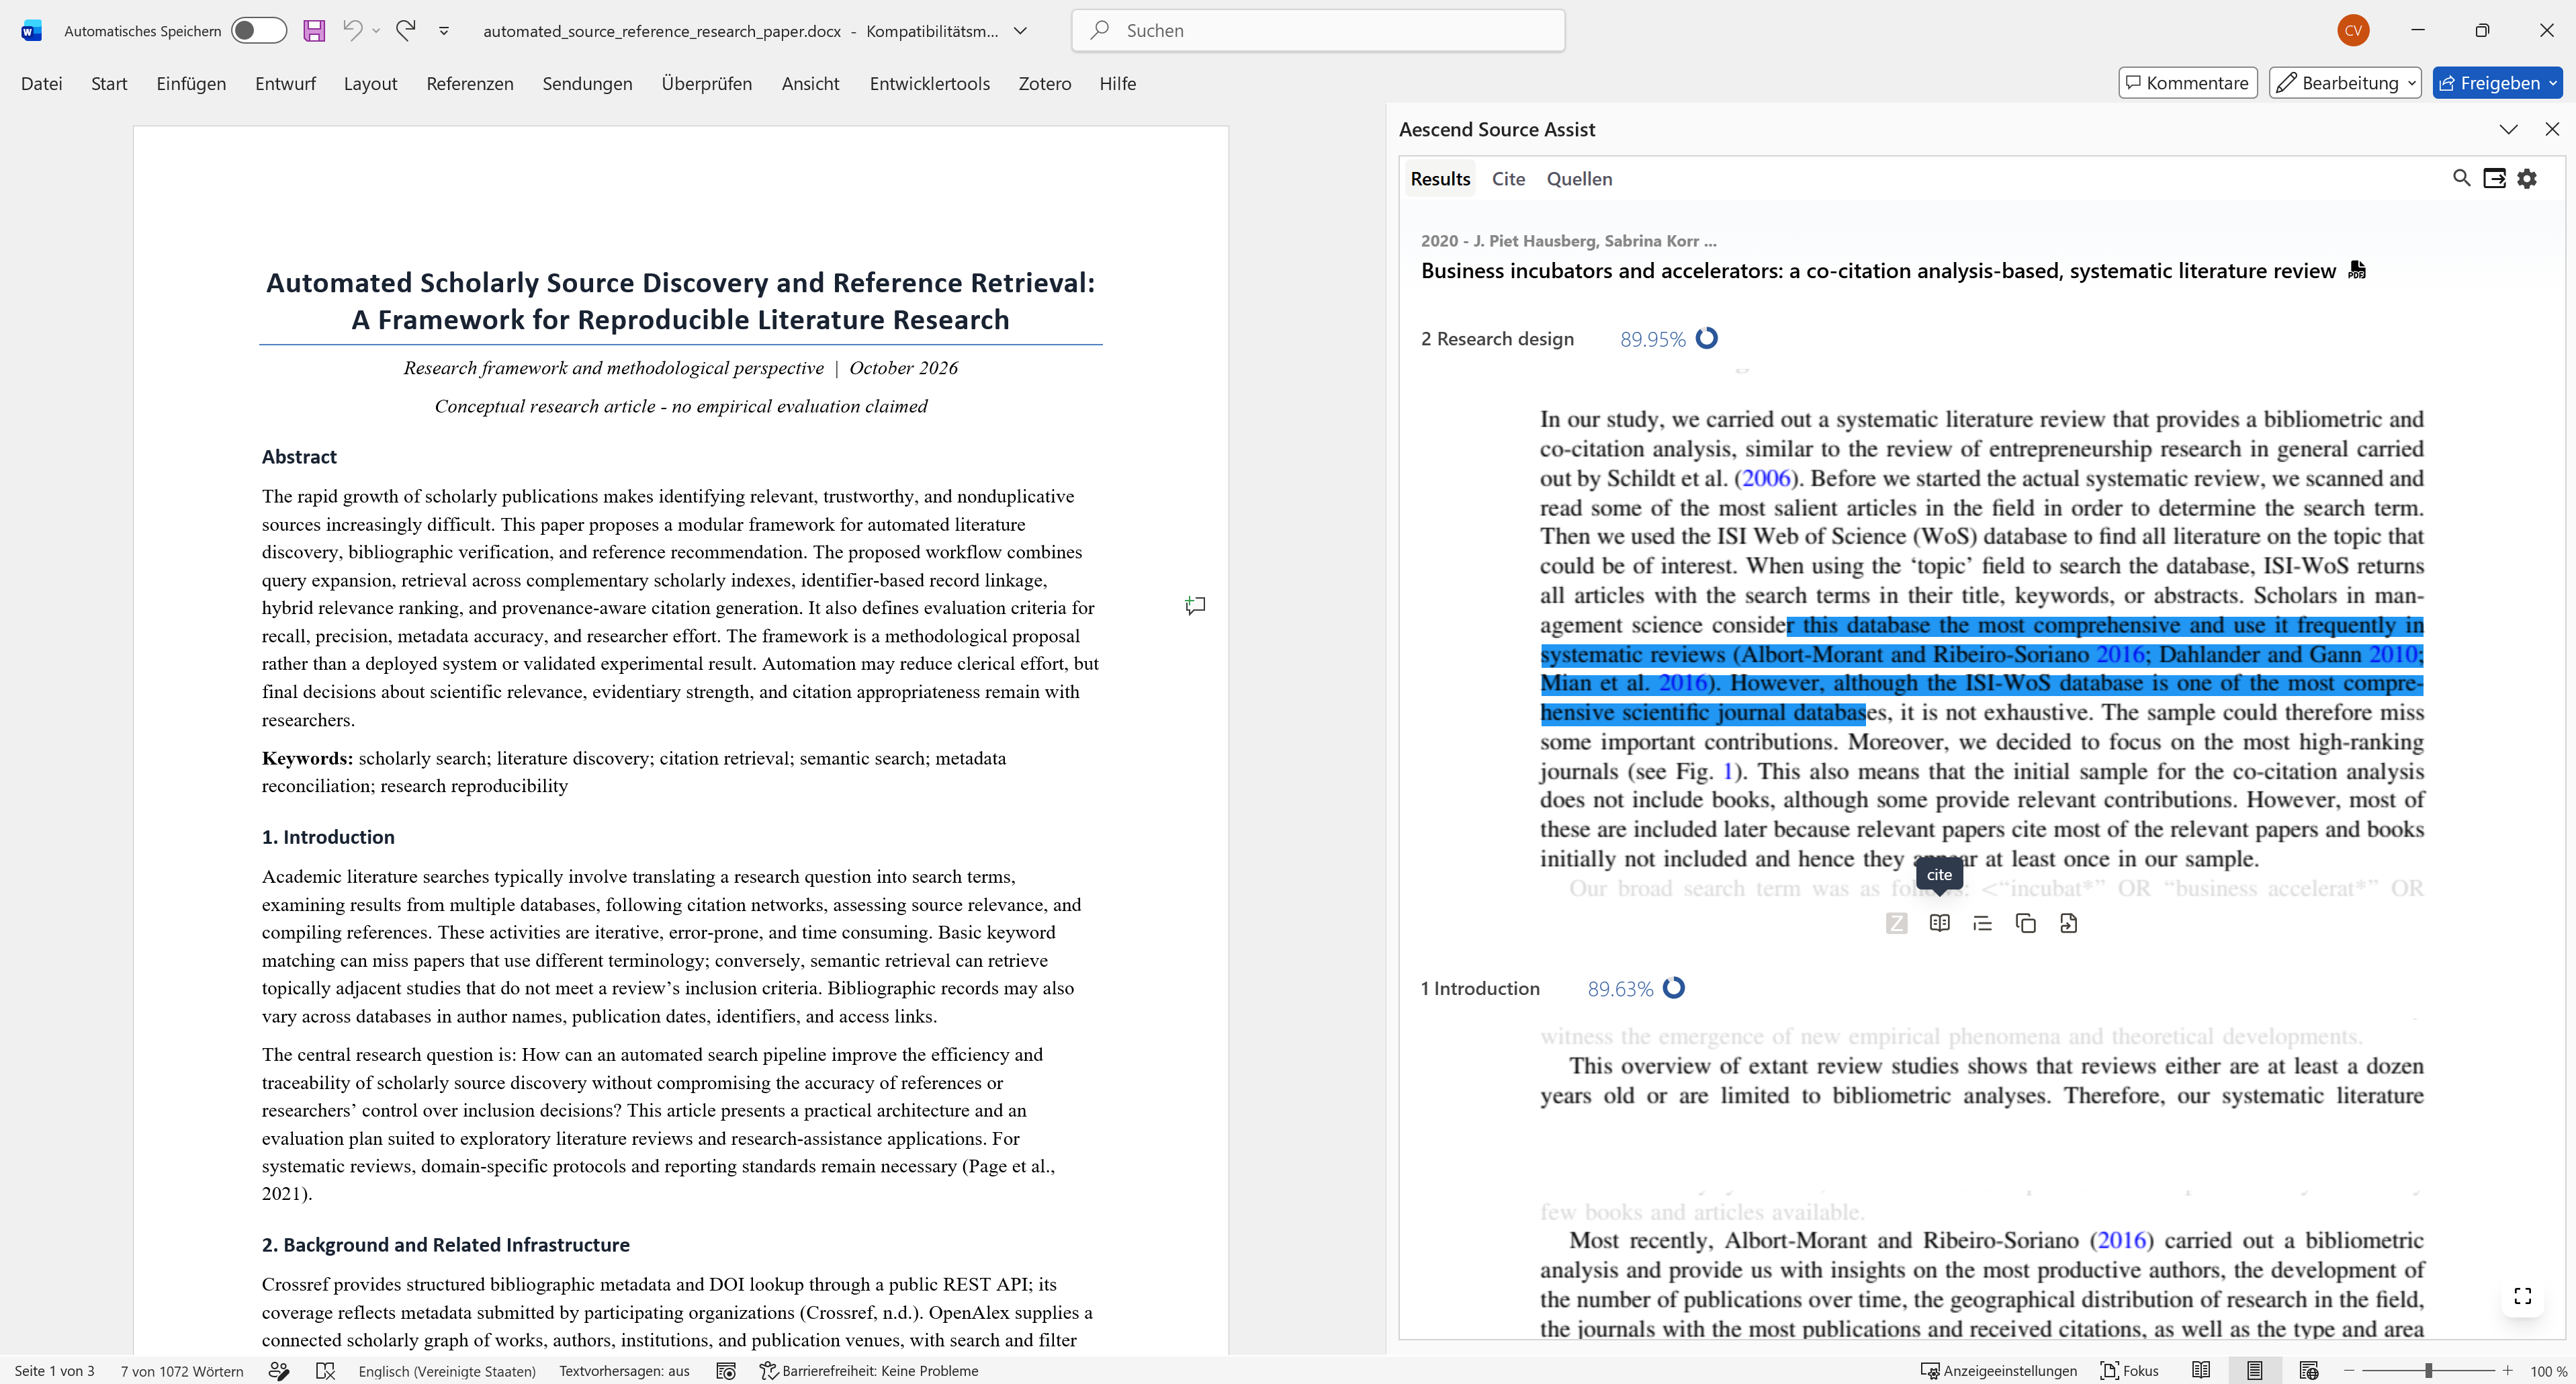Screen dimensions: 2576x1384
Task: Click the PDF file icon beside the article title
Action: pyautogui.click(x=2357, y=270)
